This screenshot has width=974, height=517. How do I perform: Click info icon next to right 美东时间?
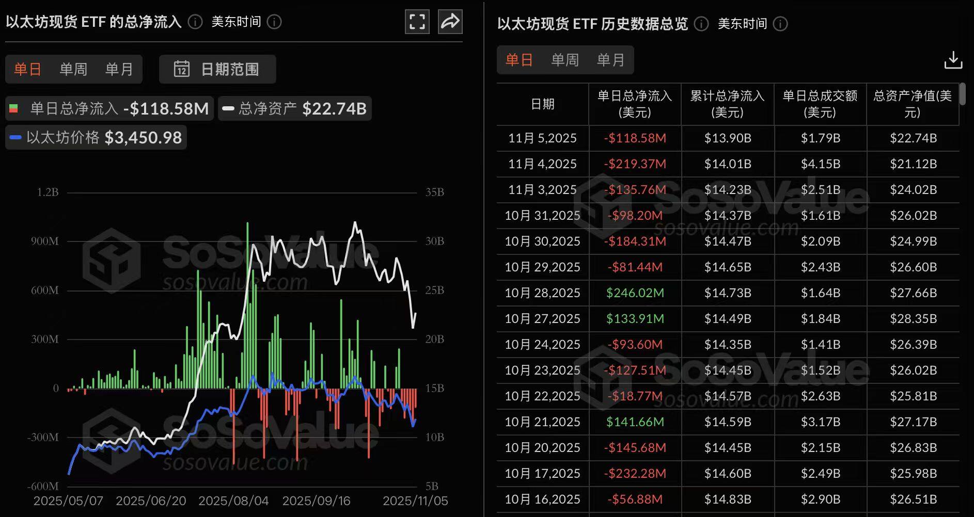click(780, 24)
